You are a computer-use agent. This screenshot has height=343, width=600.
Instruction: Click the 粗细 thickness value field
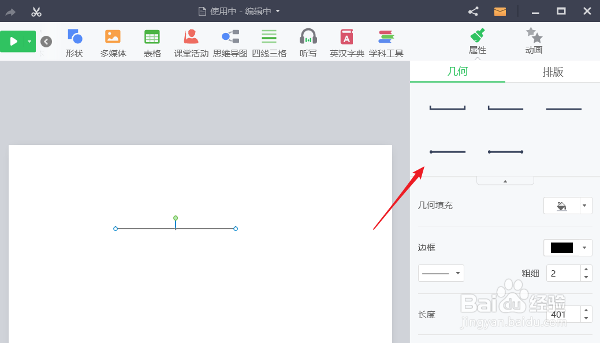point(563,273)
